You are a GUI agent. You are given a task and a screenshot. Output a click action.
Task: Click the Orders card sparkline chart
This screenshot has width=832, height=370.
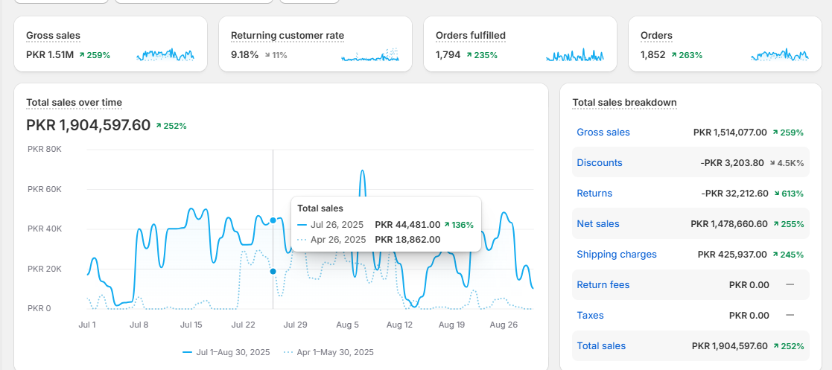pos(780,55)
